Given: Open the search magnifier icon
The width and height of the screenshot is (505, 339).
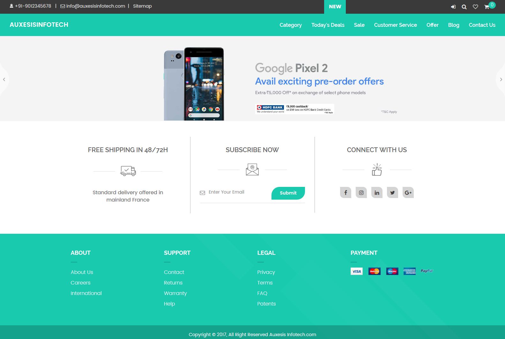Looking at the screenshot, I should (464, 7).
